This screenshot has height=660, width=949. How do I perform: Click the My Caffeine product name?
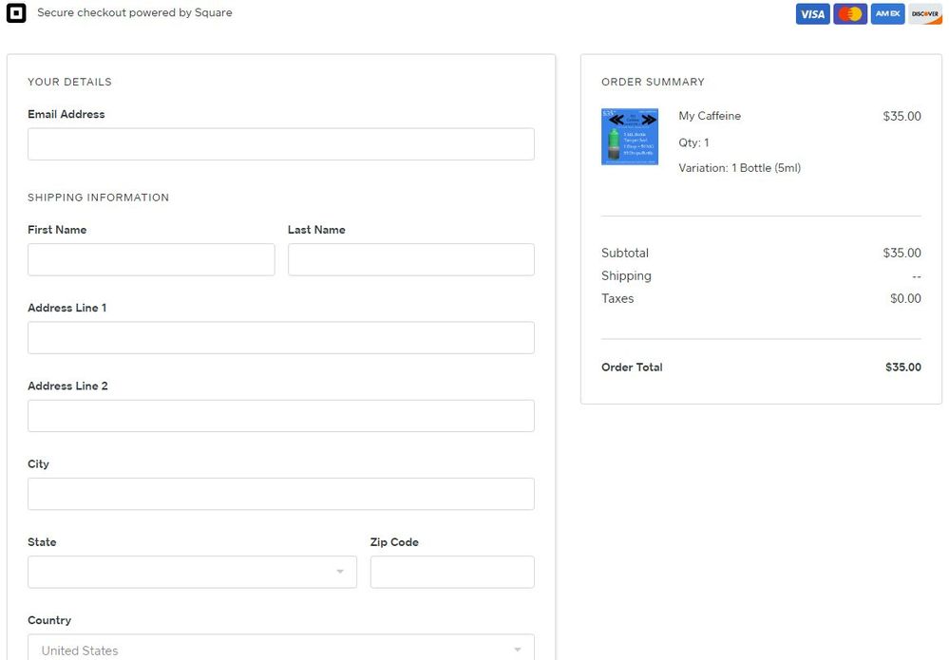(710, 116)
